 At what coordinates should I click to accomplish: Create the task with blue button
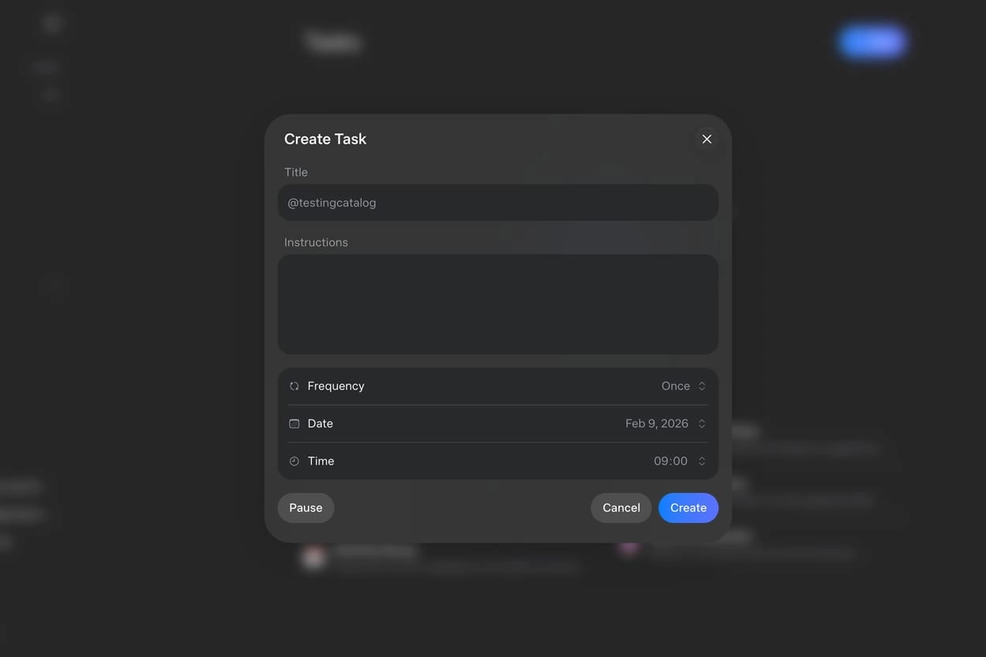tap(688, 508)
